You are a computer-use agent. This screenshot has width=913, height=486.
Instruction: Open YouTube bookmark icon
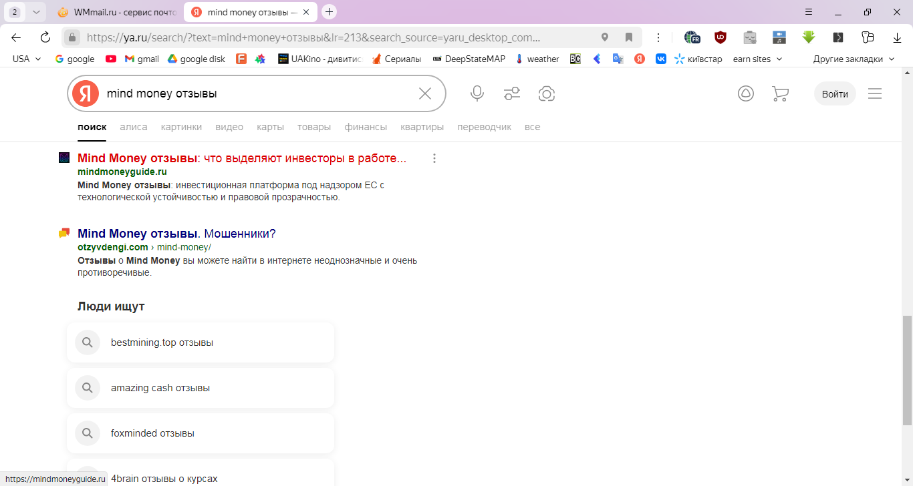point(111,59)
